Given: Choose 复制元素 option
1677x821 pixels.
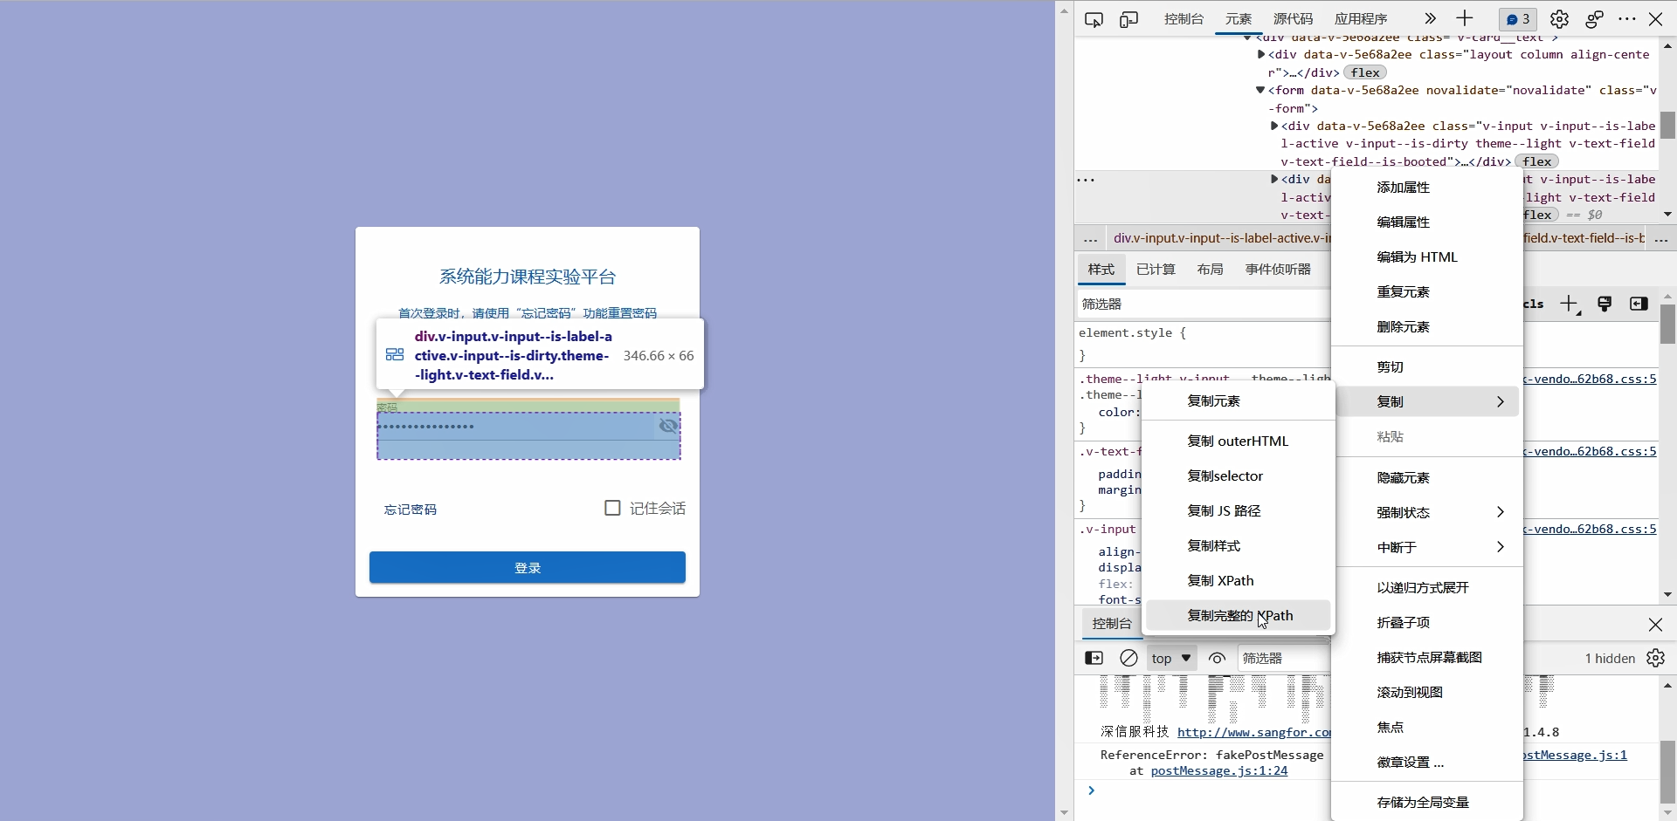Looking at the screenshot, I should pyautogui.click(x=1239, y=400).
